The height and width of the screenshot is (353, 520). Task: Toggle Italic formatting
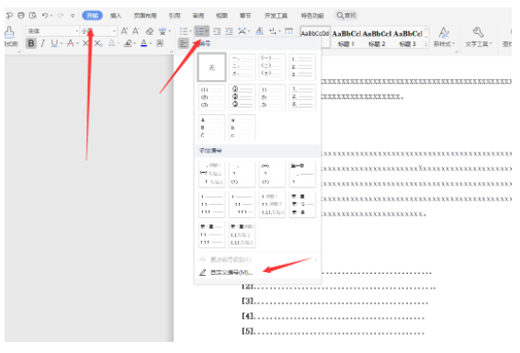[x=42, y=43]
